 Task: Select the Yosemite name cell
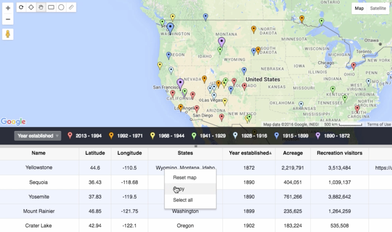point(39,197)
